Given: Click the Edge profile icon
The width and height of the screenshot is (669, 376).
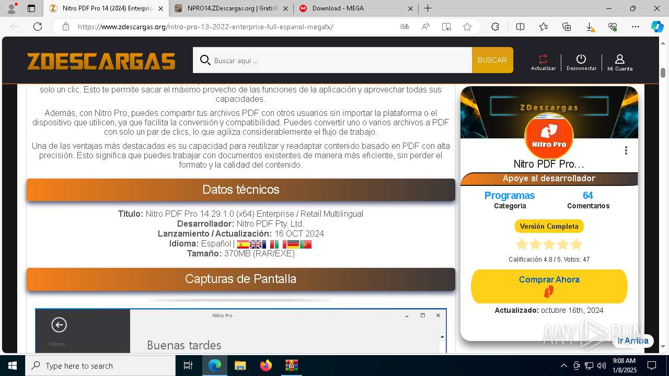Looking at the screenshot, I should tap(11, 8).
